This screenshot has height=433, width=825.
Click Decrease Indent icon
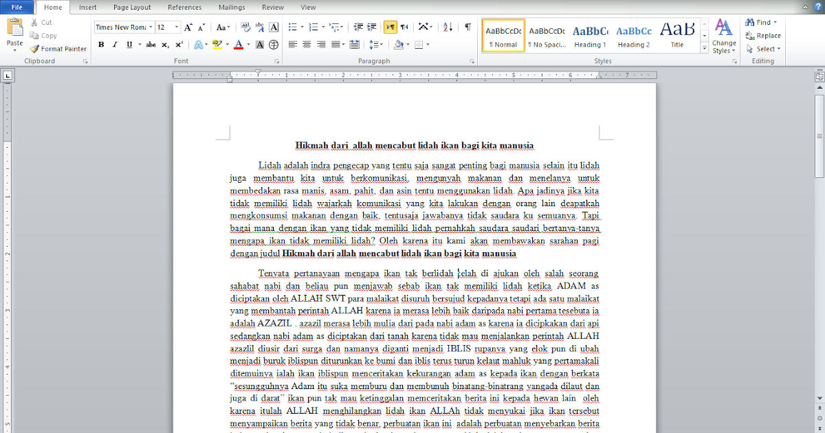(x=358, y=27)
